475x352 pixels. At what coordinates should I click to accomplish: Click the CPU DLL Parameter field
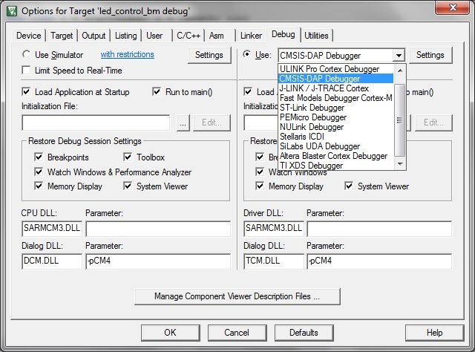pos(158,229)
